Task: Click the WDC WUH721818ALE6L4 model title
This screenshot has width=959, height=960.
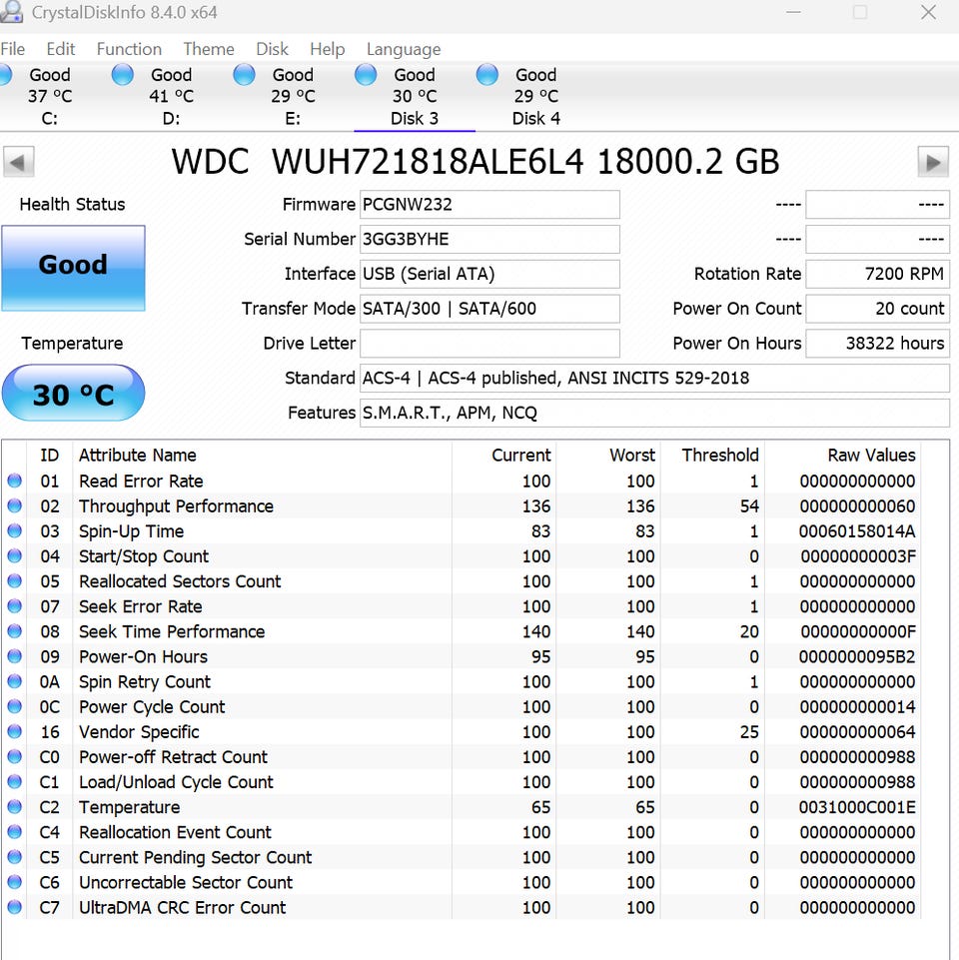Action: pos(476,162)
